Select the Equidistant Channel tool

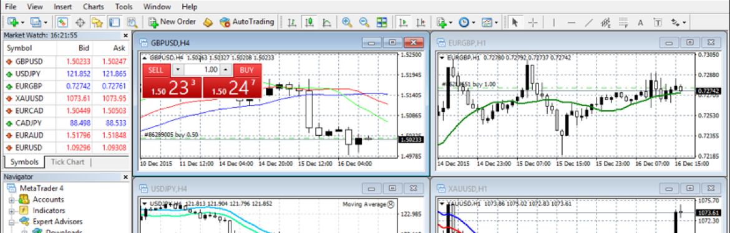coord(606,22)
